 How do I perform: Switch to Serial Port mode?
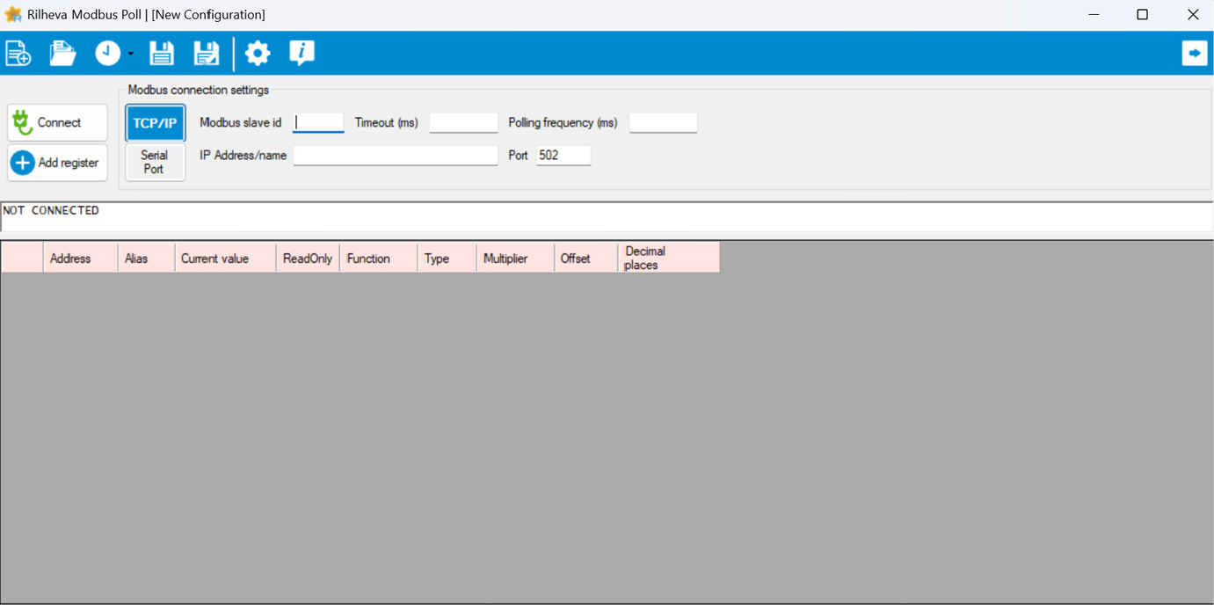(156, 163)
